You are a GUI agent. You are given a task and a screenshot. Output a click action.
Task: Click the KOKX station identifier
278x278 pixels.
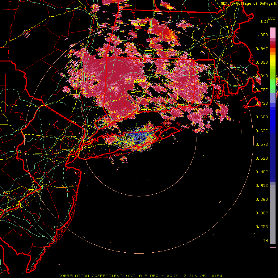[x=172, y=276]
